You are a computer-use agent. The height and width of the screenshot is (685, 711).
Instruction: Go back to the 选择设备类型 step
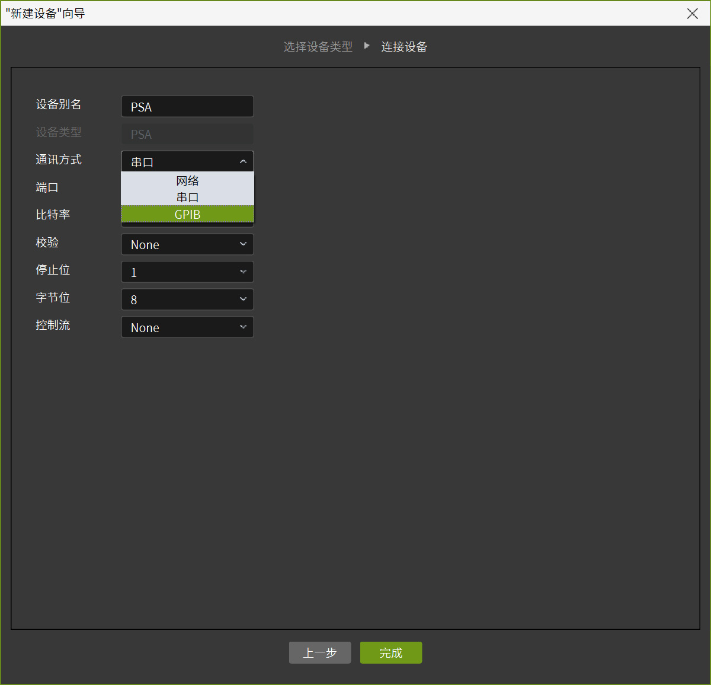[318, 47]
